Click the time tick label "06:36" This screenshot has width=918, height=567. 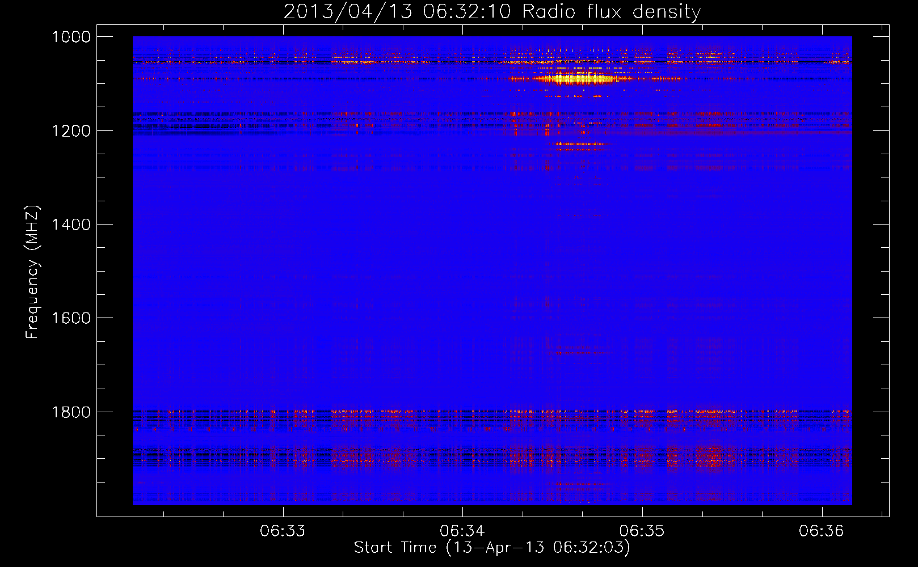[822, 531]
